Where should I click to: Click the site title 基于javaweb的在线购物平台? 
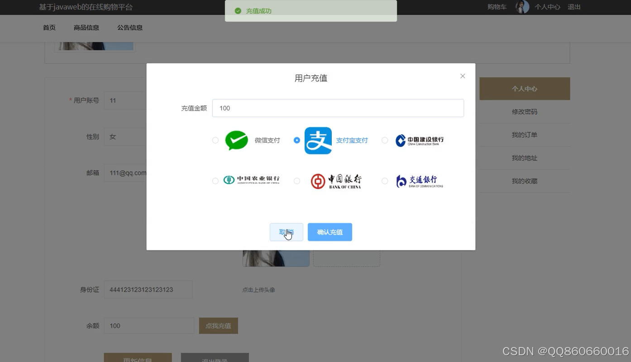(x=86, y=7)
